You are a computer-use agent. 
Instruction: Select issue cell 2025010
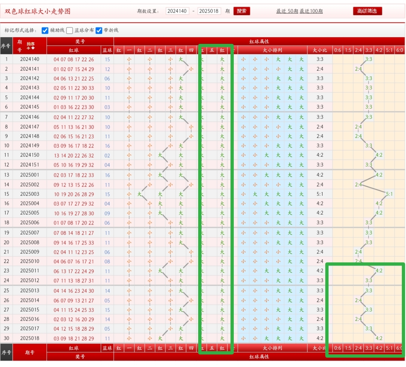pos(30,261)
